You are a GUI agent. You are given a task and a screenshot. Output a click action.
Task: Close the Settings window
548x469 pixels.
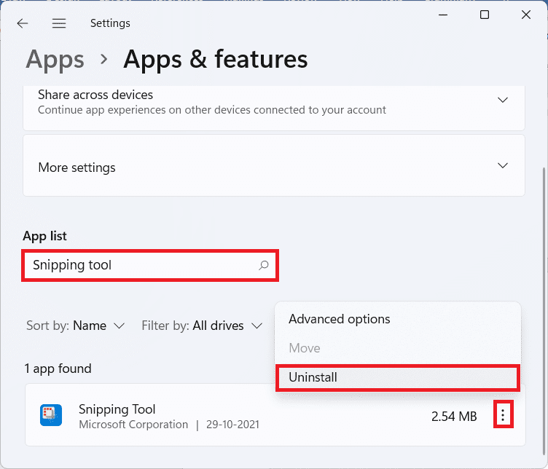coord(526,15)
